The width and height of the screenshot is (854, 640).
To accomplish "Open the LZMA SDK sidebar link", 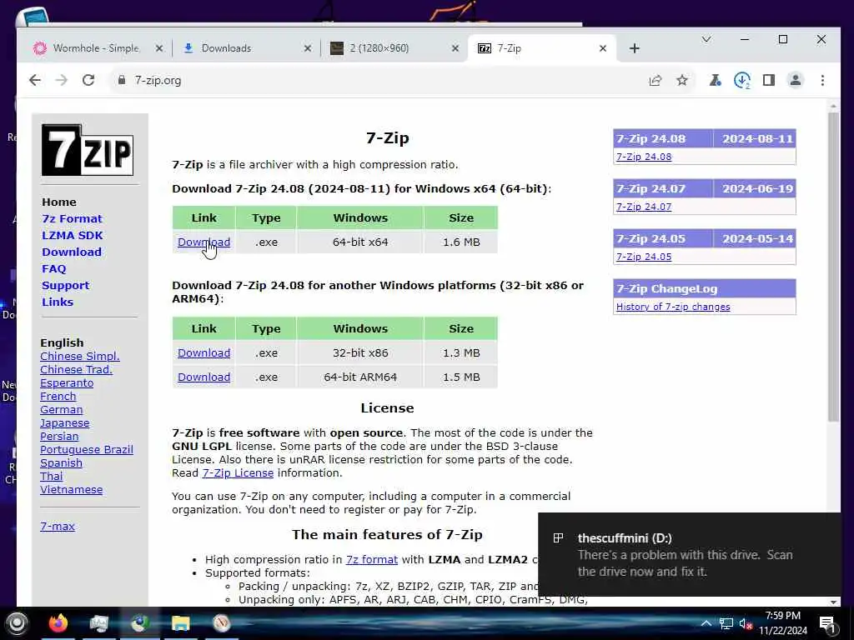I will [73, 236].
